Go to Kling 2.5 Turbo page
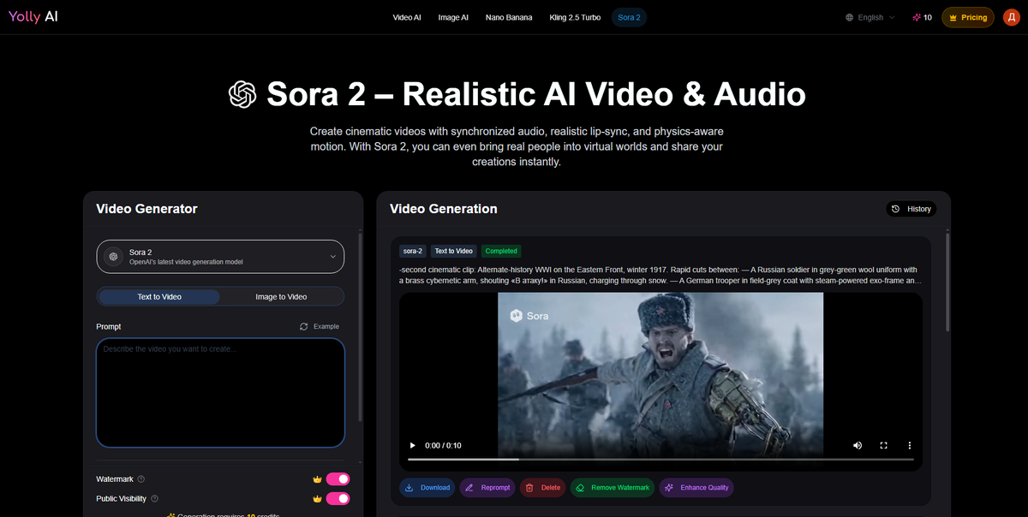 coord(575,17)
